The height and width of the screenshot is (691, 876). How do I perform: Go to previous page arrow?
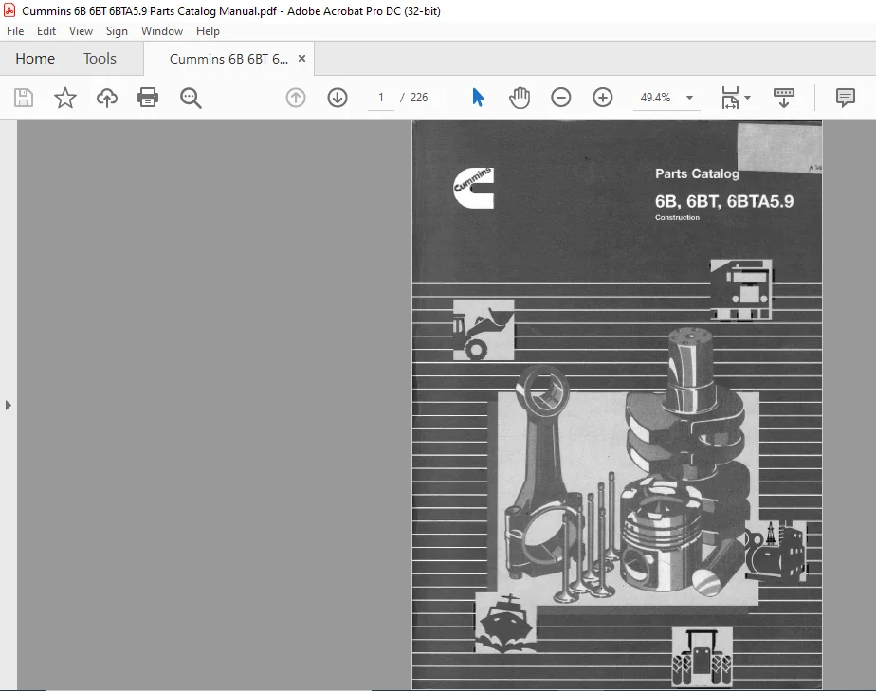pos(296,98)
